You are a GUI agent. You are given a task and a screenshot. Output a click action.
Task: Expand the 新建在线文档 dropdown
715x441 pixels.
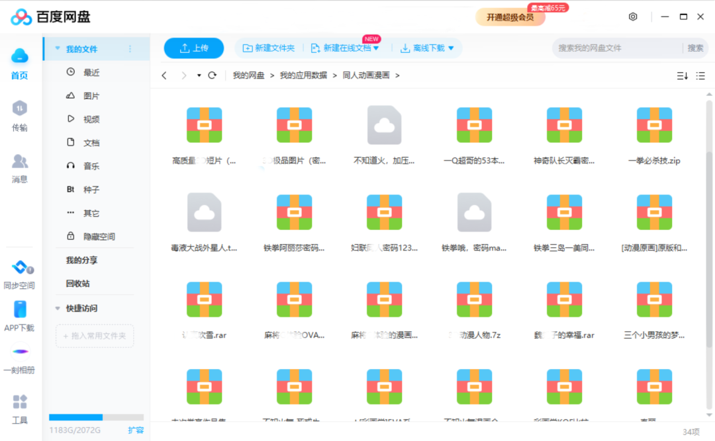click(x=376, y=48)
